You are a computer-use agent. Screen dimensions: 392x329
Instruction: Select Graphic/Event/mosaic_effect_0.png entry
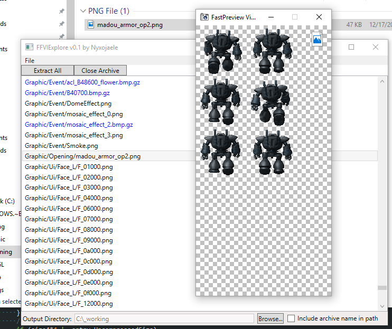[74, 114]
